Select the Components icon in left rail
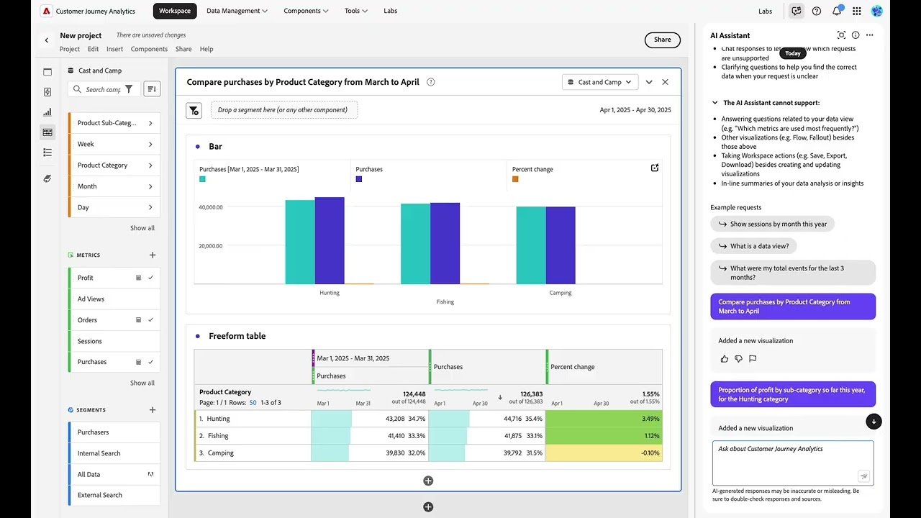The image size is (921, 518). pyautogui.click(x=47, y=132)
